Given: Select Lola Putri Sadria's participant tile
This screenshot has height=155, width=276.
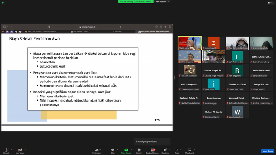Looking at the screenshot, I should click(237, 57).
